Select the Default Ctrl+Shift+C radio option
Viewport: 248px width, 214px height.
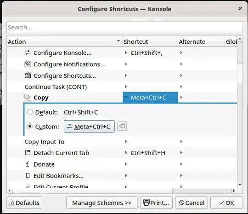tap(30, 112)
